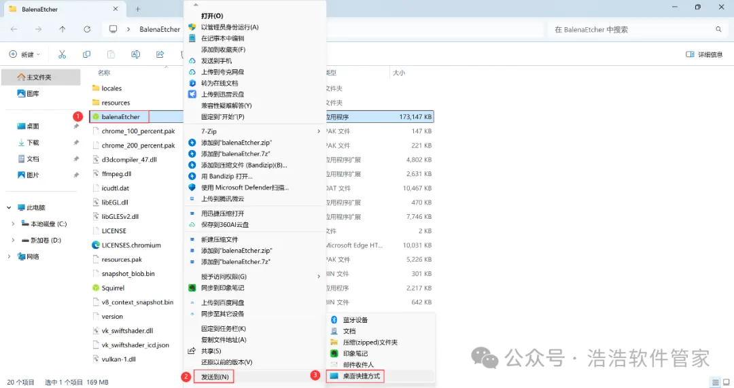Go back with the left arrow
This screenshot has width=734, height=388.
tap(14, 29)
